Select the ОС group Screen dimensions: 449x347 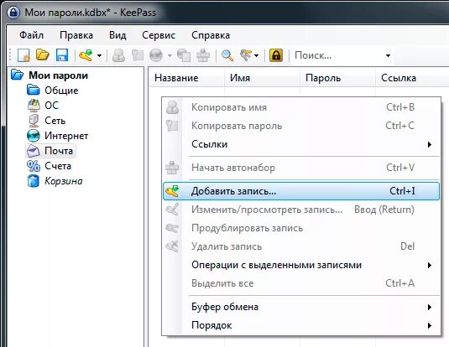[x=51, y=106]
